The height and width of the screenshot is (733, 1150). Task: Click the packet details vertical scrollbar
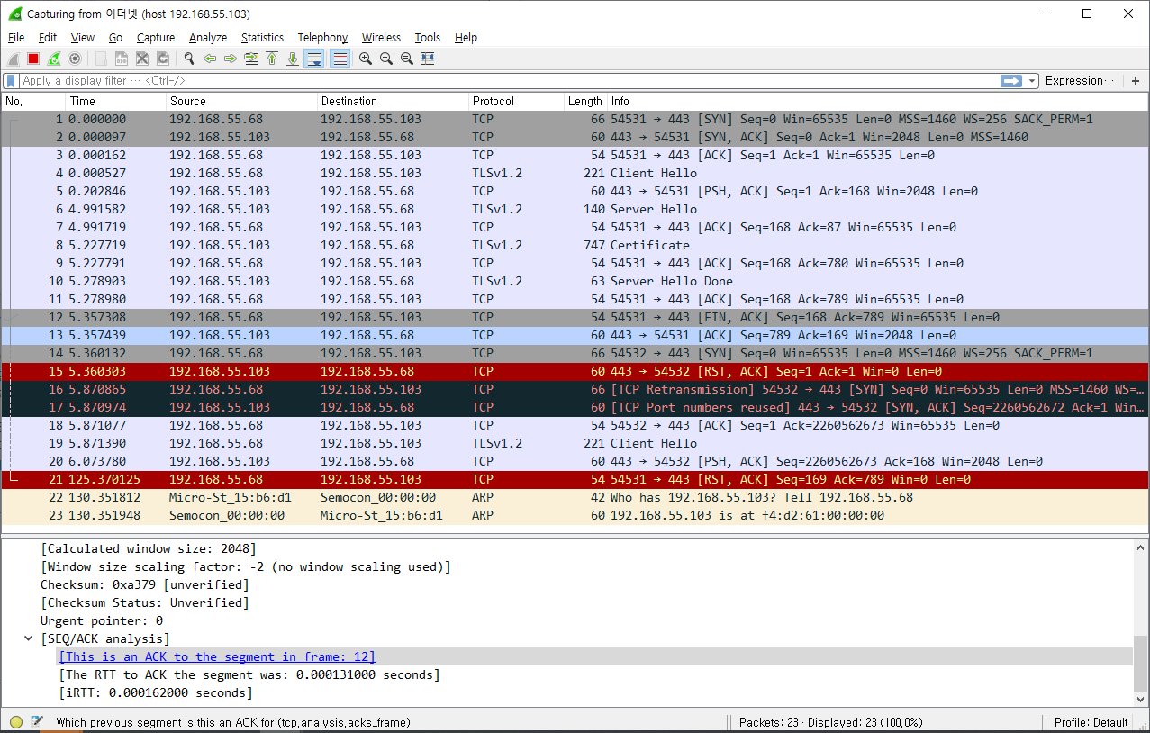coord(1140,623)
